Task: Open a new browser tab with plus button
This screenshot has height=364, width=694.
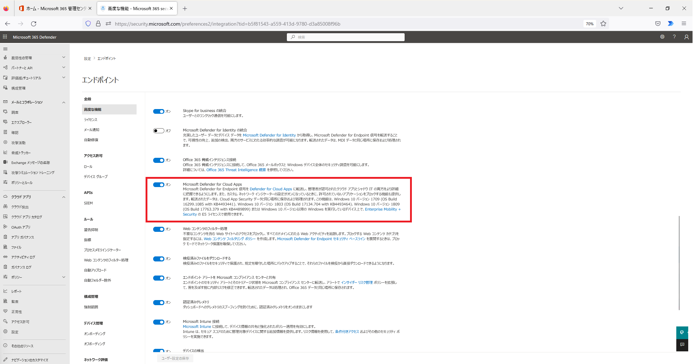Action: tap(185, 8)
